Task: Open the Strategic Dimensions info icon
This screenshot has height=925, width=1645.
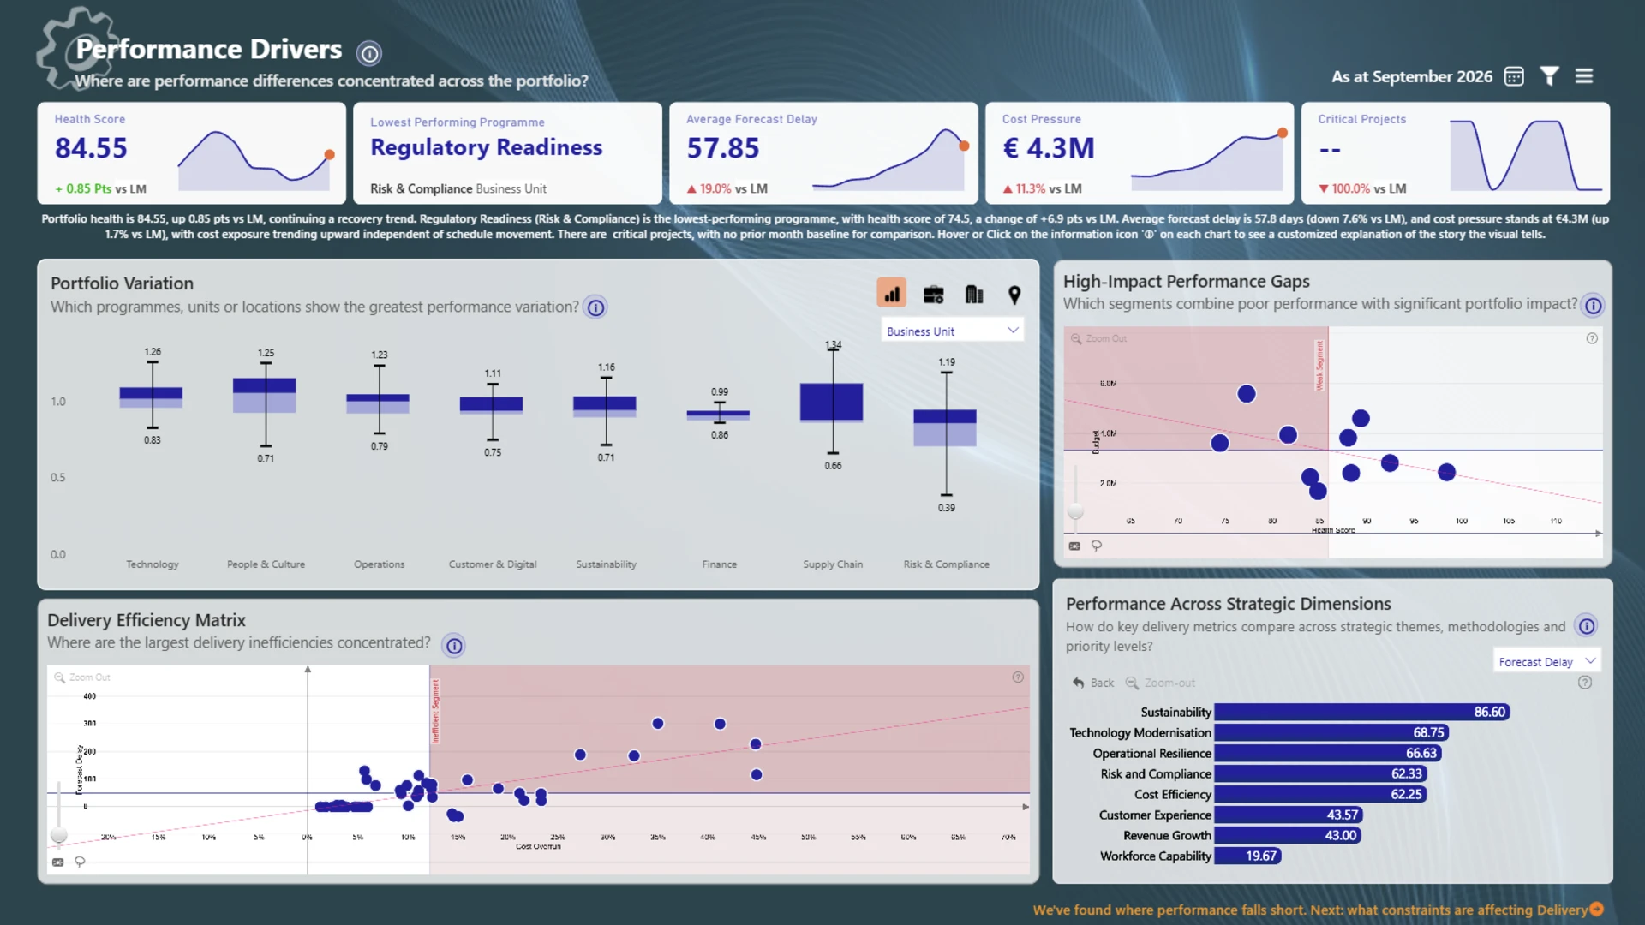Action: click(x=1587, y=626)
